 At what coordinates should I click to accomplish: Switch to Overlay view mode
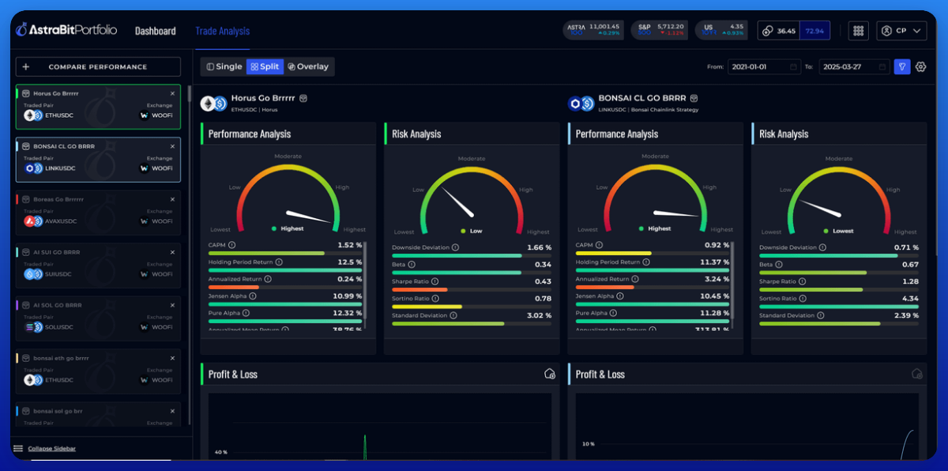308,66
